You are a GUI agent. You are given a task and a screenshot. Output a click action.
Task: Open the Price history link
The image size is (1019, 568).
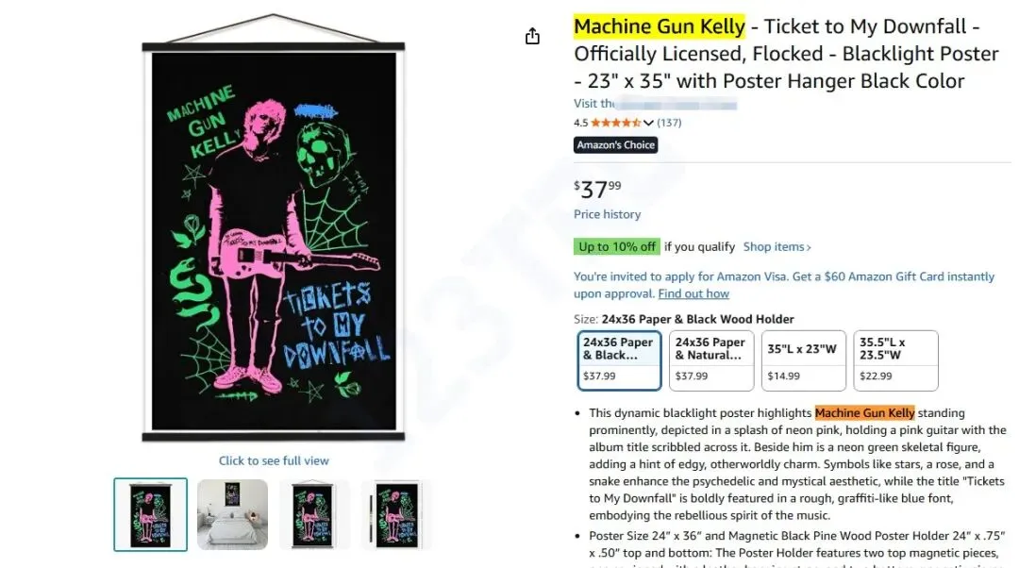(607, 214)
